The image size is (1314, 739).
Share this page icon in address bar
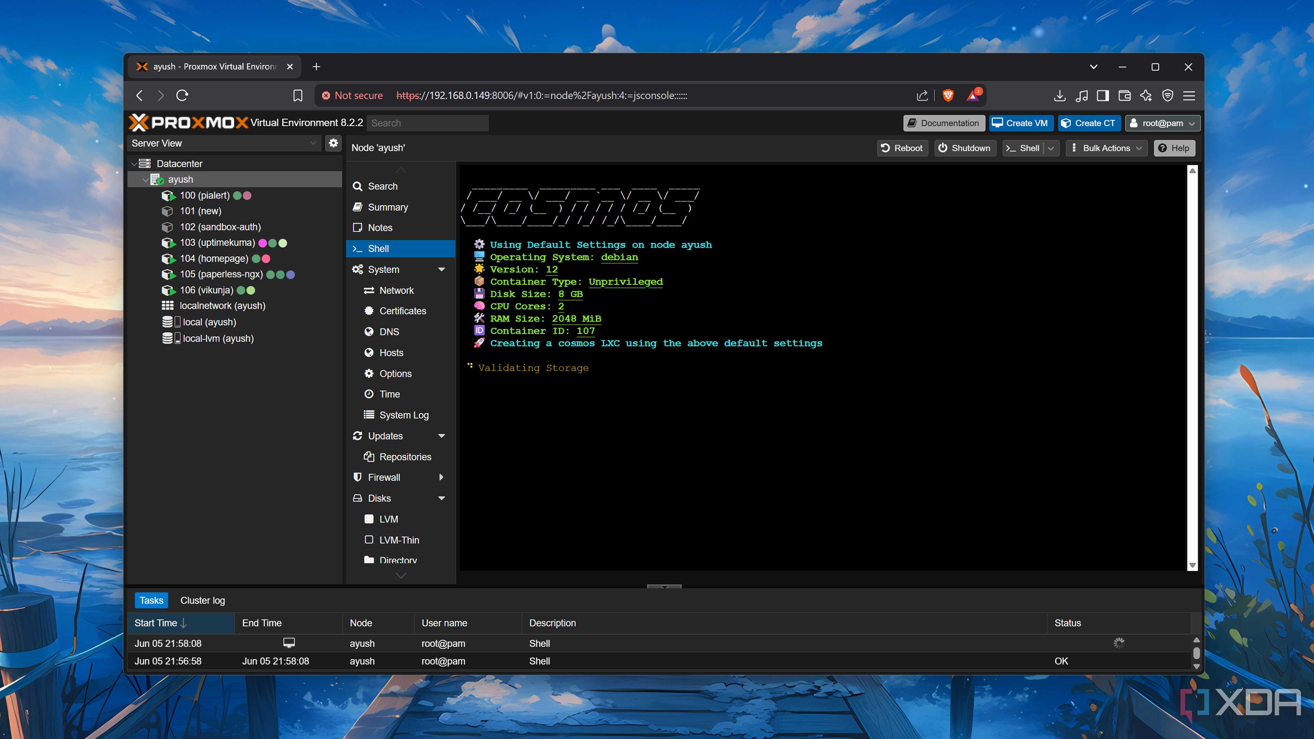[x=922, y=95]
